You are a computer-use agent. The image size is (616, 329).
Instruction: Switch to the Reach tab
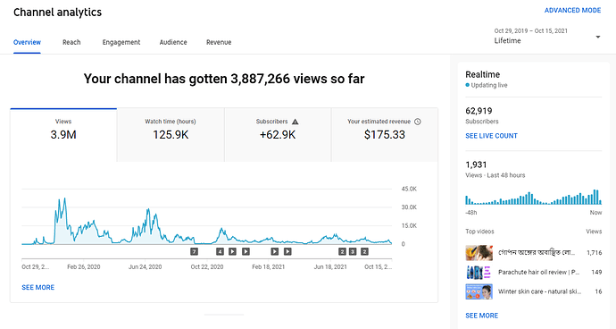71,42
